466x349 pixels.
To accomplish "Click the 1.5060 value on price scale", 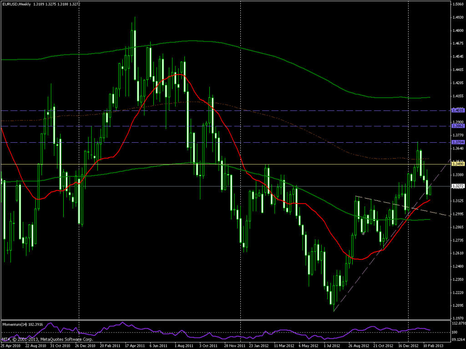I will (x=457, y=5).
